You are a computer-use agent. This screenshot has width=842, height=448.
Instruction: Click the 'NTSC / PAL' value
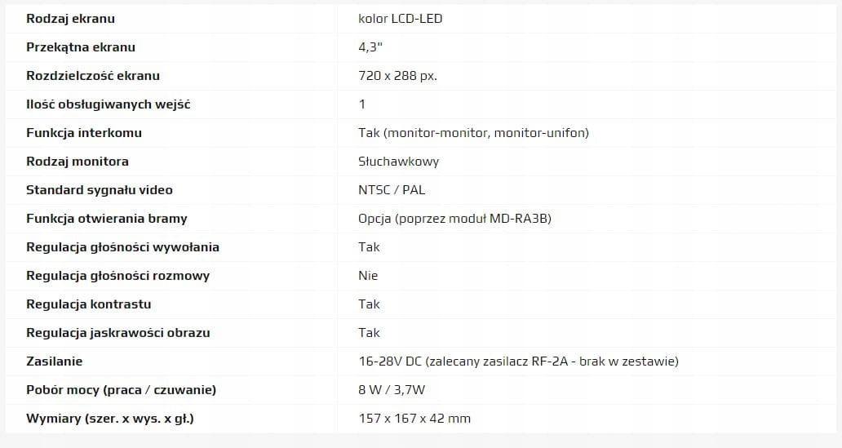392,189
